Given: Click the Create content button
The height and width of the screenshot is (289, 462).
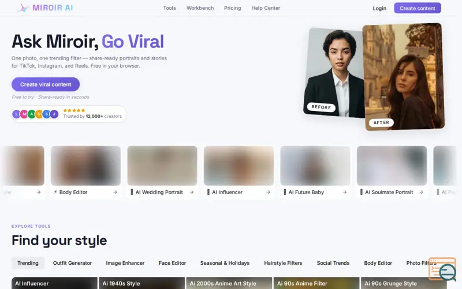Looking at the screenshot, I should (x=418, y=8).
